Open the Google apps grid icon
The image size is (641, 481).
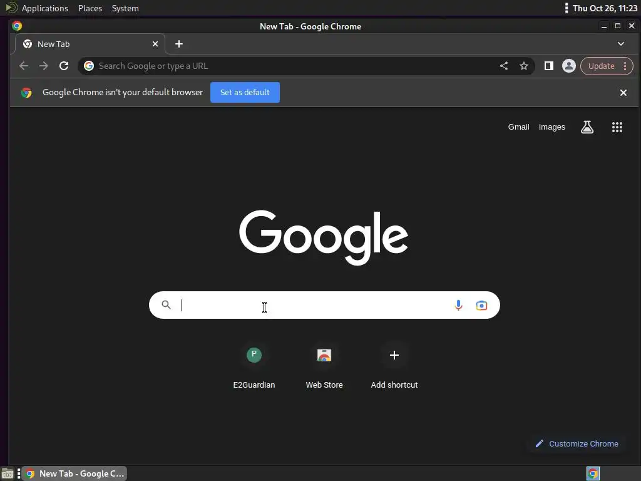click(x=617, y=127)
